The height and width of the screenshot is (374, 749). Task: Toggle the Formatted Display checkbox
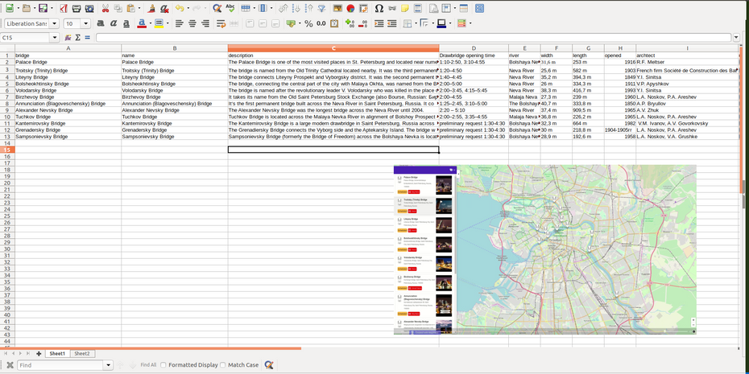click(x=163, y=365)
